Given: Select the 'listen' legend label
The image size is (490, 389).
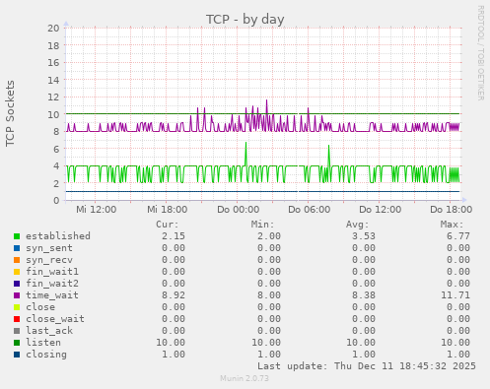Looking at the screenshot, I should tap(43, 343).
